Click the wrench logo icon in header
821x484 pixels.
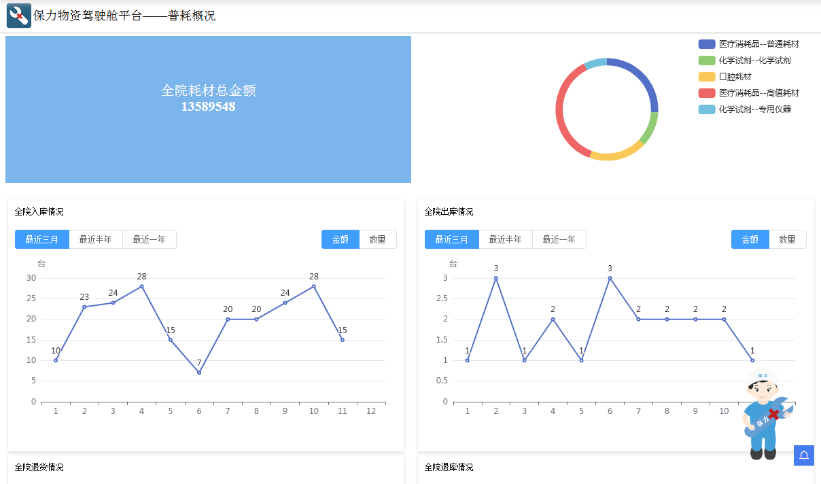(x=19, y=16)
